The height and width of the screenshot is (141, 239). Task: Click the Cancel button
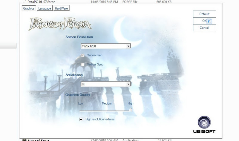click(x=204, y=27)
